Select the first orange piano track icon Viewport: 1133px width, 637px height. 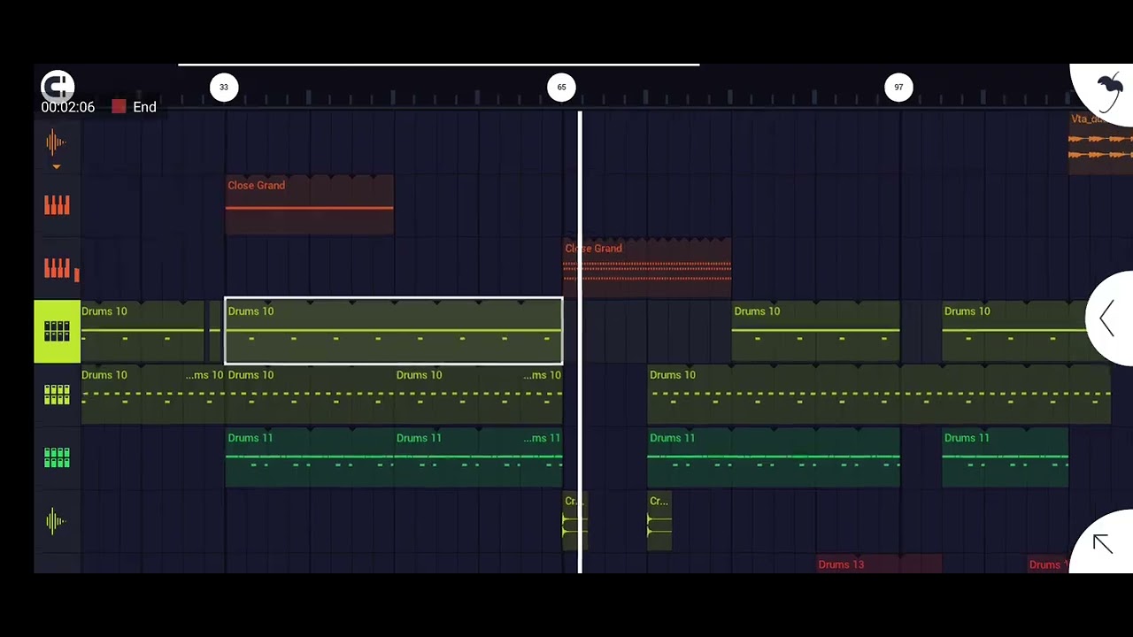(x=57, y=205)
